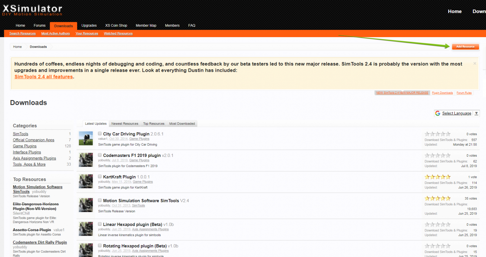The height and width of the screenshot is (257, 486).
Task: Open the Official Companion Apps category
Action: 33,140
